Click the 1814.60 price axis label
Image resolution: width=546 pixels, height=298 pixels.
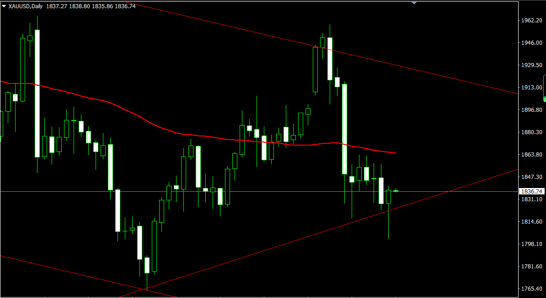pyautogui.click(x=531, y=222)
